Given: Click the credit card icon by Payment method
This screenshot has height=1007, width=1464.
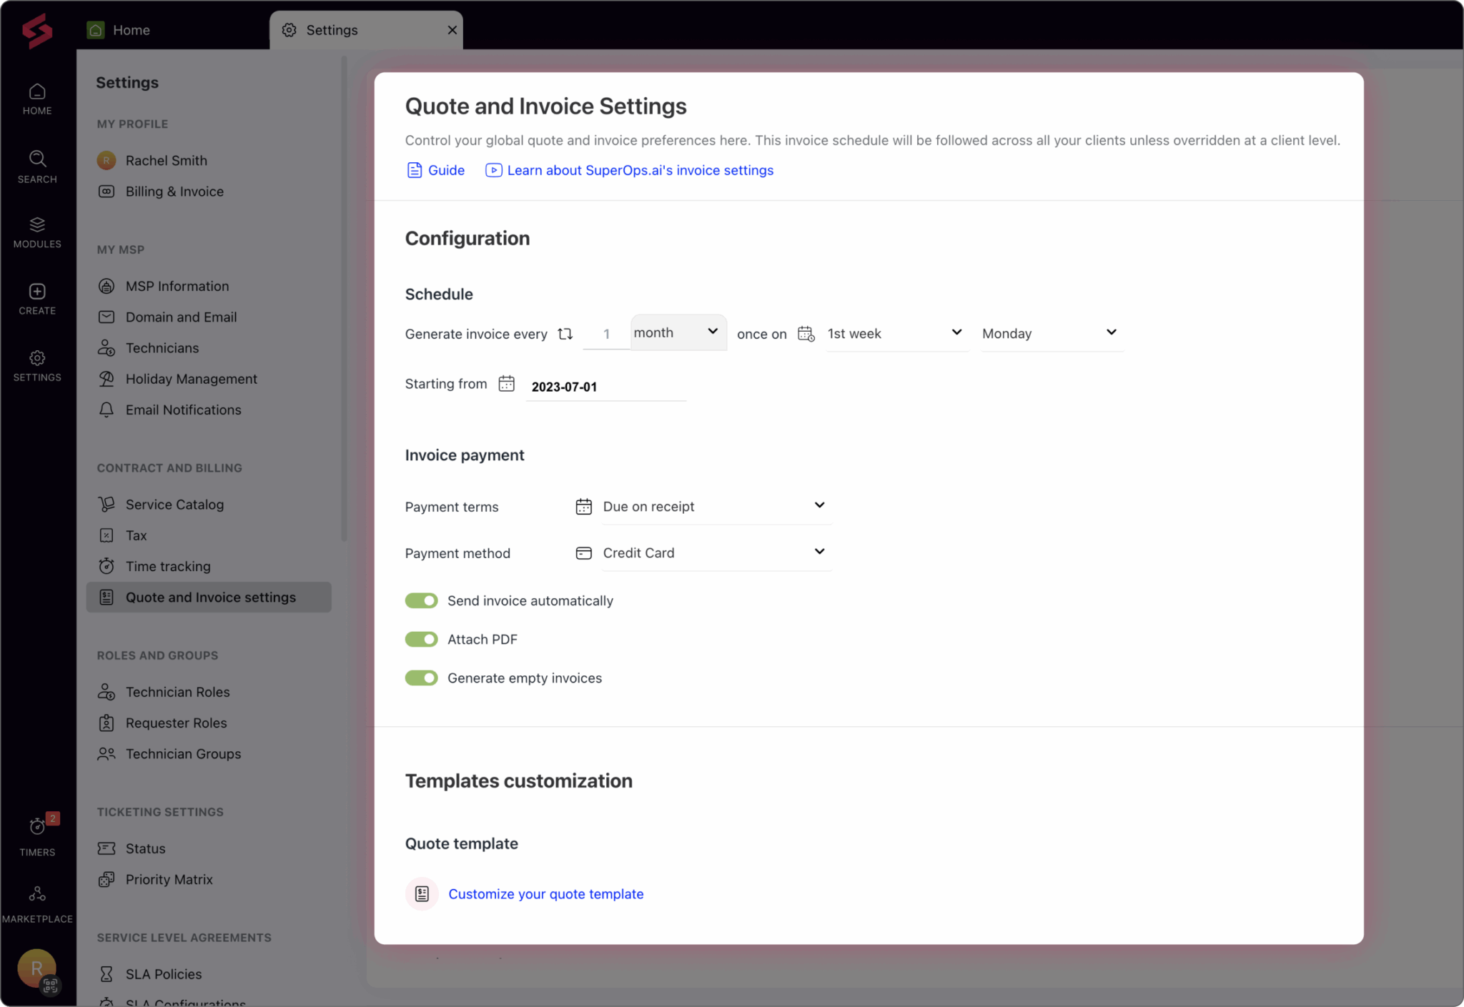Looking at the screenshot, I should pyautogui.click(x=584, y=553).
